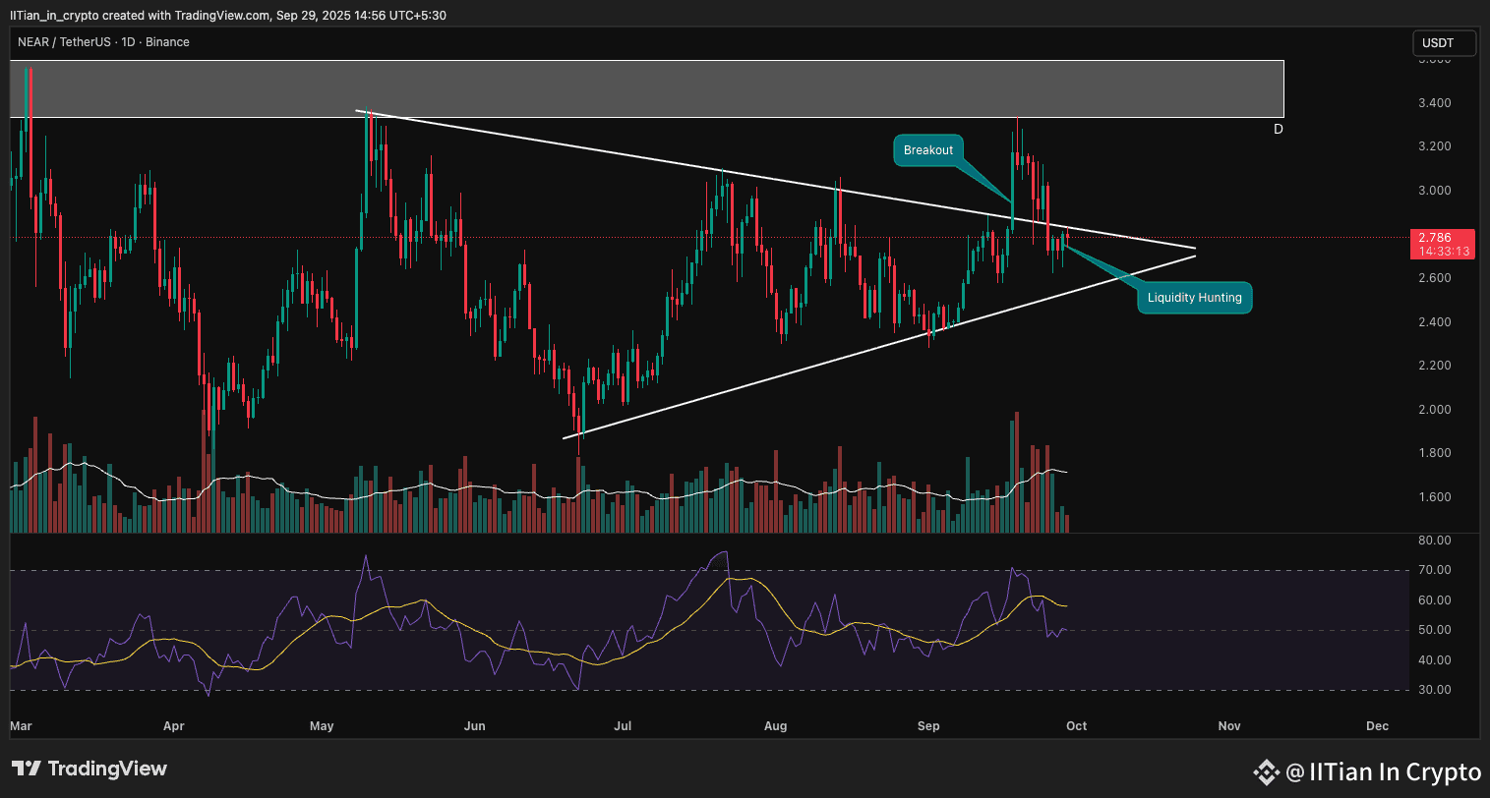Click the Mar date label

(x=21, y=726)
